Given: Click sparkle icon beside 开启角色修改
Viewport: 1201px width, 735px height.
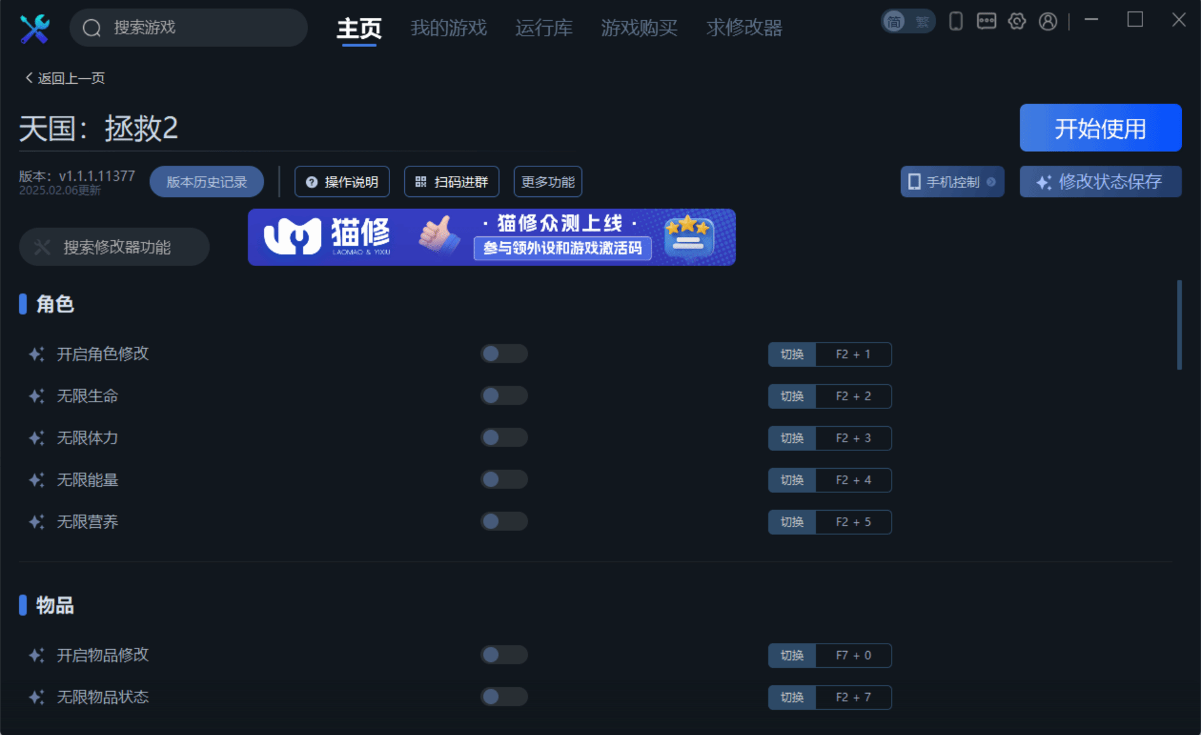Looking at the screenshot, I should [36, 354].
